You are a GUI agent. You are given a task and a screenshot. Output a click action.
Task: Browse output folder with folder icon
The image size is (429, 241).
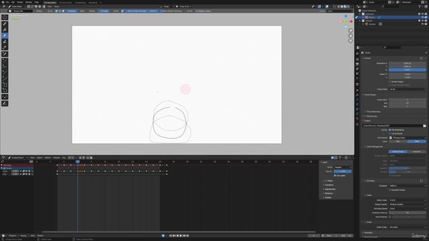[x=424, y=126]
